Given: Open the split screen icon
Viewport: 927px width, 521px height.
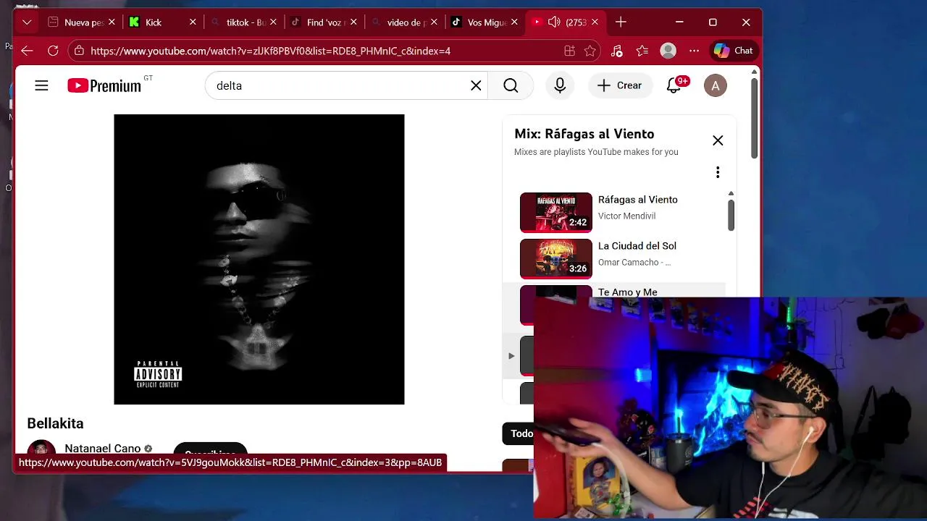Looking at the screenshot, I should (x=569, y=51).
